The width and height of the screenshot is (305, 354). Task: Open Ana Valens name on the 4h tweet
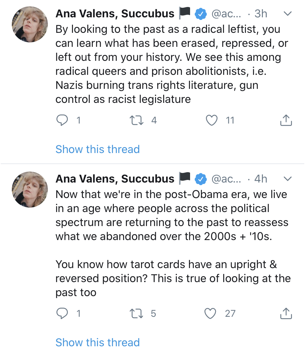pyautogui.click(x=115, y=179)
